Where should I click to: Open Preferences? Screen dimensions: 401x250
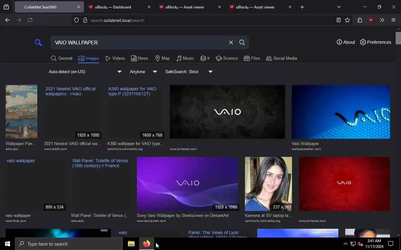click(375, 42)
